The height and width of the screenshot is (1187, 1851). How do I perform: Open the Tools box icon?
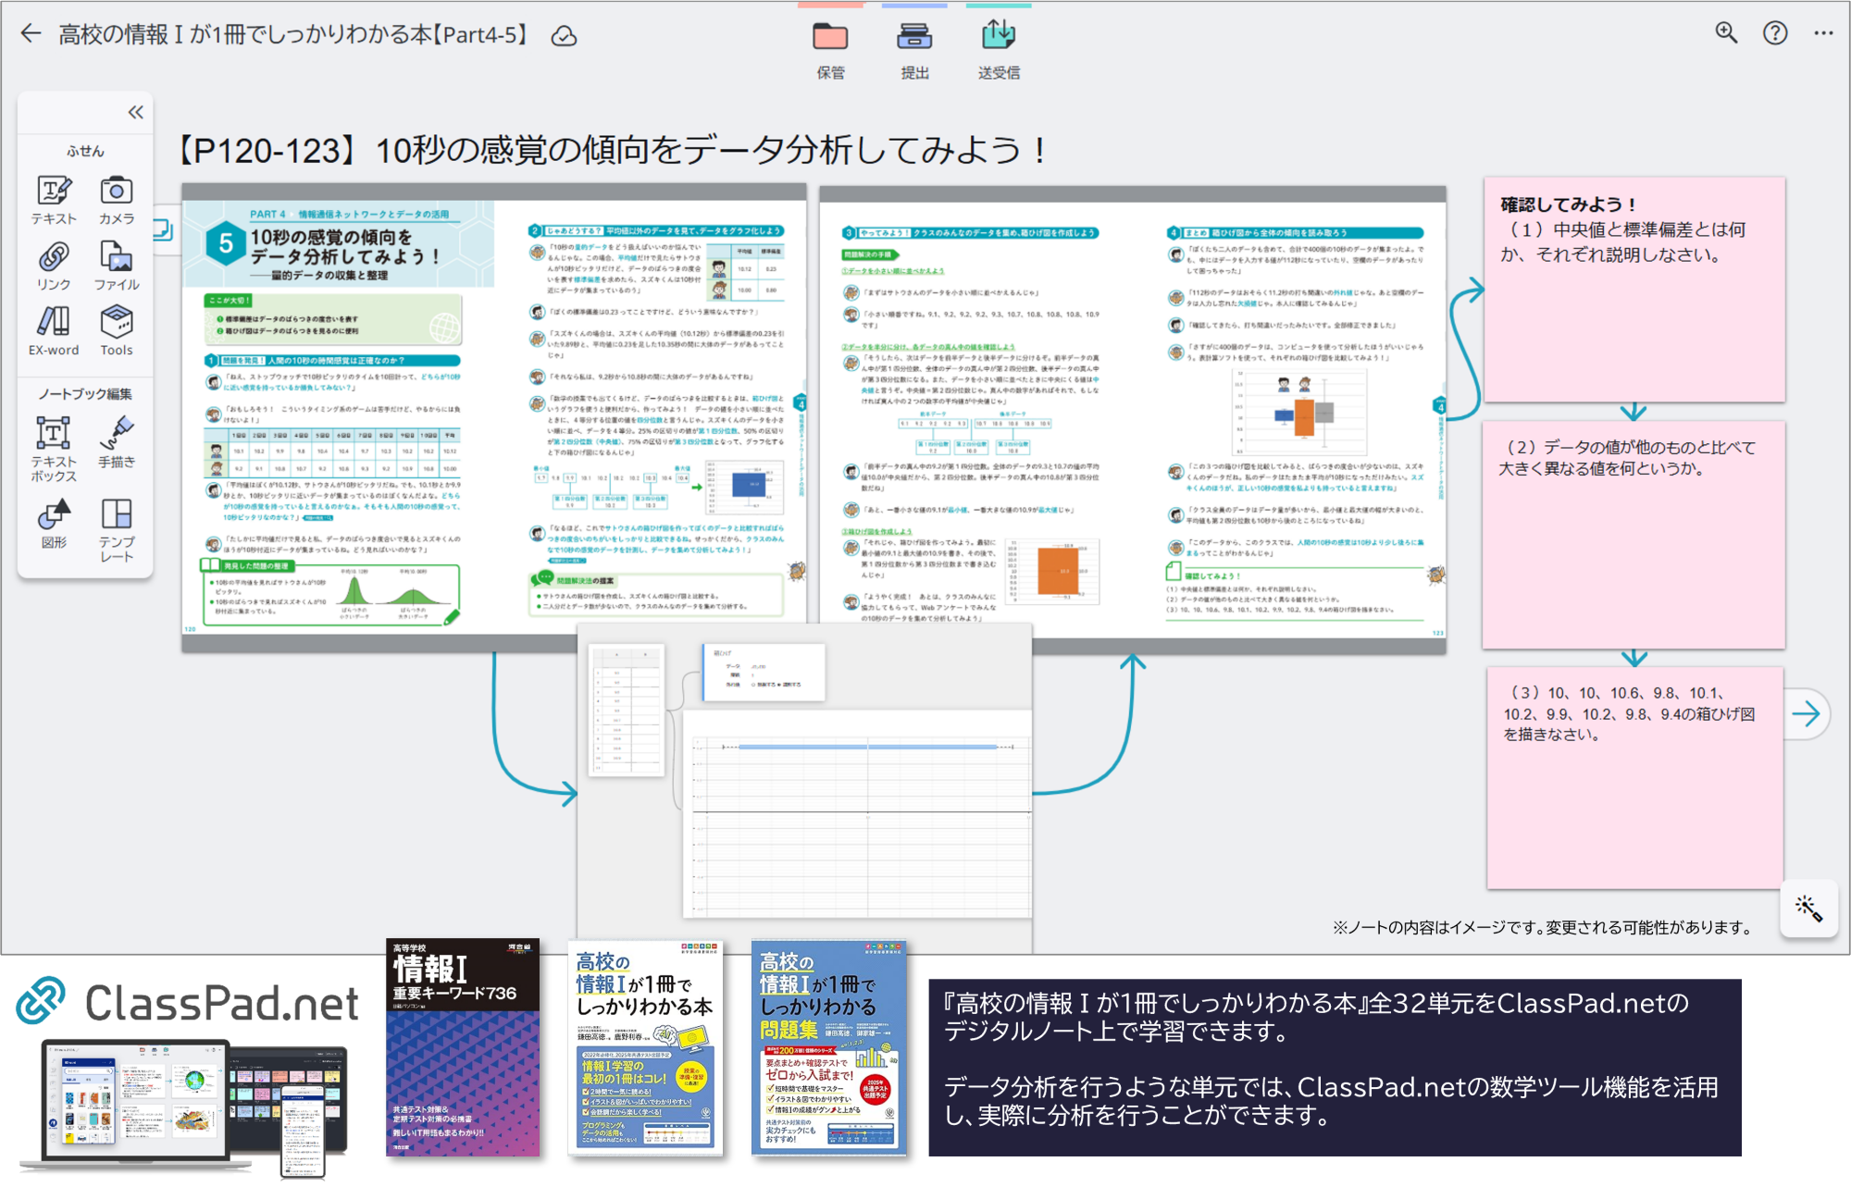(117, 331)
